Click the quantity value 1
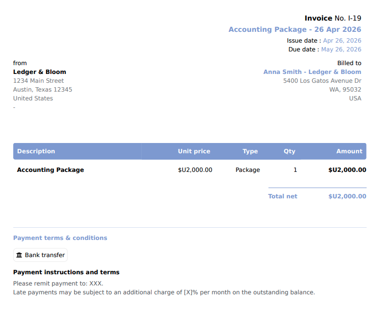 [295, 170]
